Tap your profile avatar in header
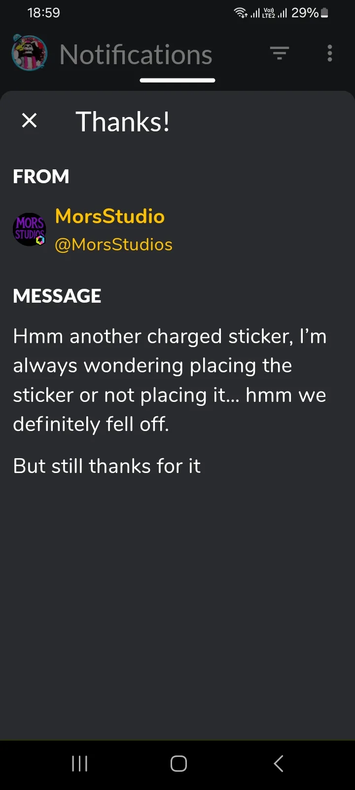This screenshot has width=355, height=790. 30,53
